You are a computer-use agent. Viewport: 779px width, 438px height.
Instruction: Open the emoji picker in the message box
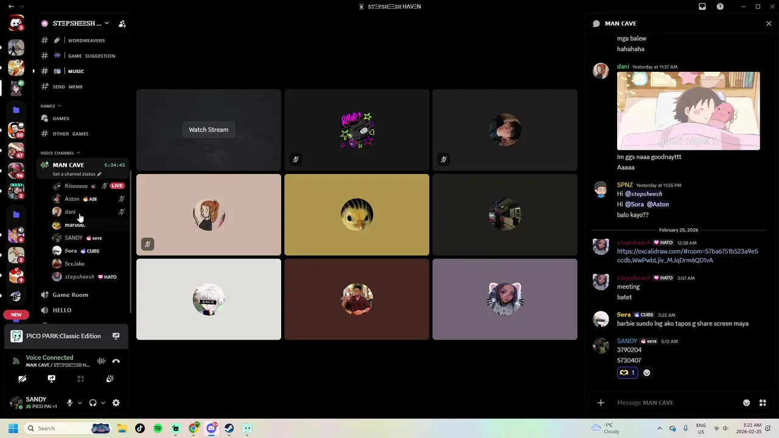(x=747, y=403)
